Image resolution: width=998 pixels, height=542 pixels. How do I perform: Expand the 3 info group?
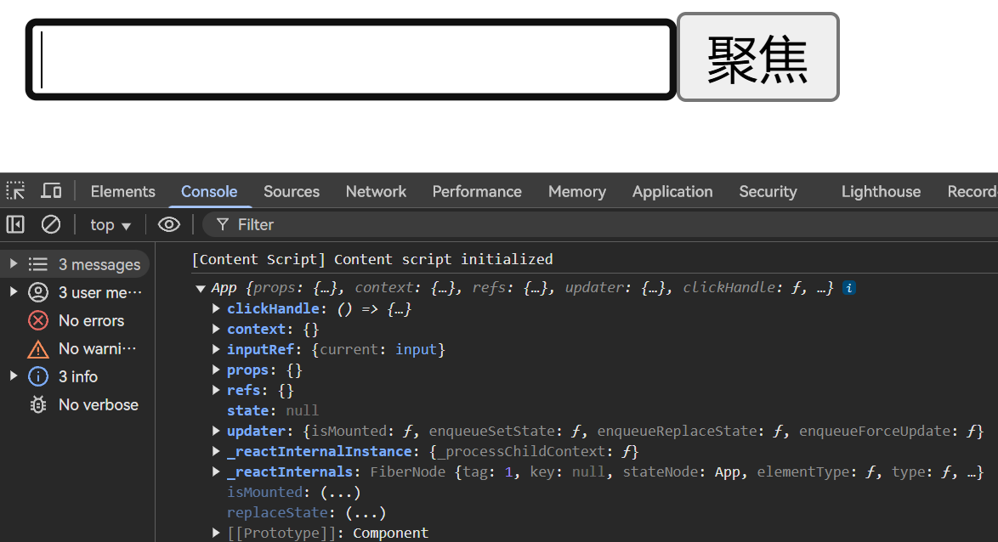tap(14, 376)
